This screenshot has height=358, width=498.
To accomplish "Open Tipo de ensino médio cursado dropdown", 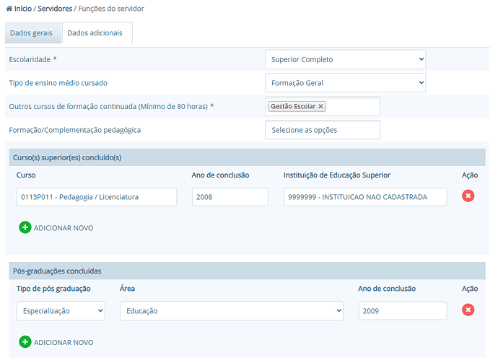I will click(345, 83).
